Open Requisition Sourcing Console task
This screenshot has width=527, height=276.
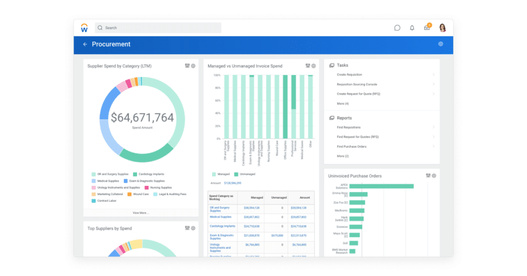[357, 84]
